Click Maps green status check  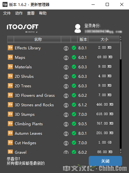74,57
